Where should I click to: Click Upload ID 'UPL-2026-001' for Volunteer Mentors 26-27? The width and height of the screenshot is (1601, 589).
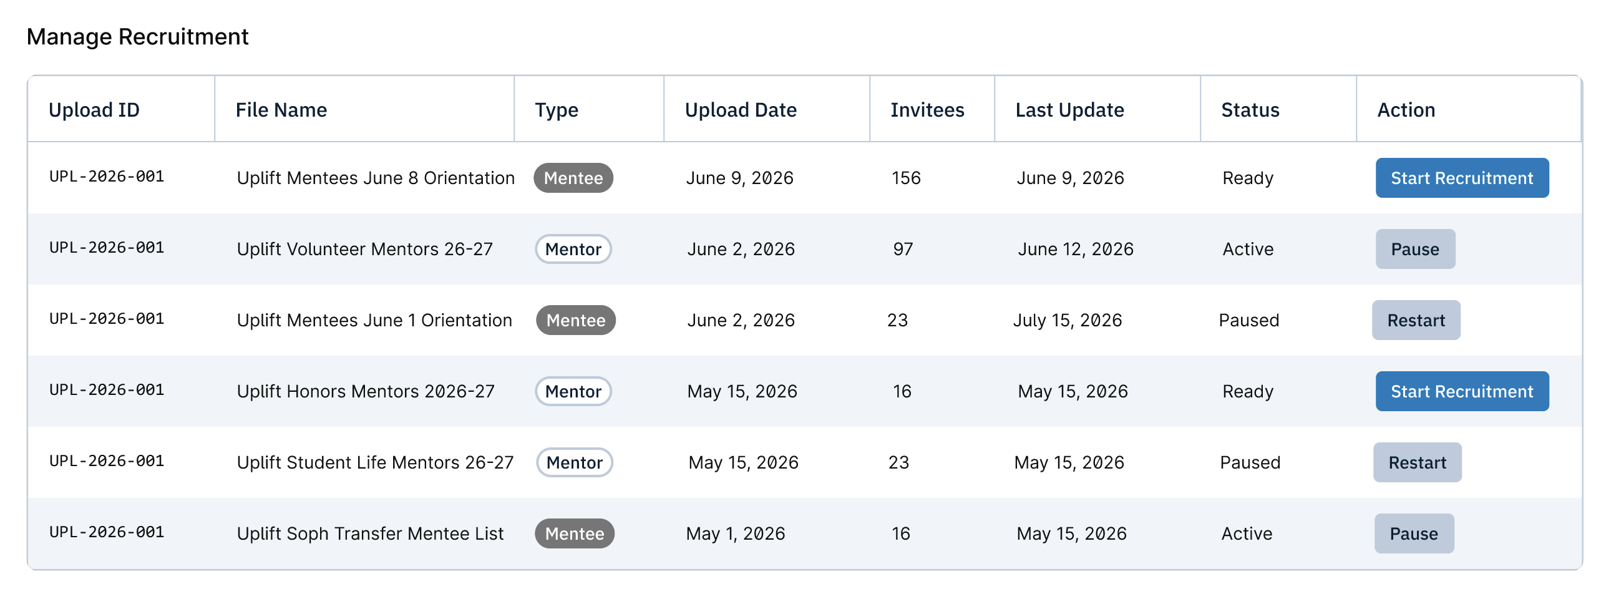[x=107, y=248]
